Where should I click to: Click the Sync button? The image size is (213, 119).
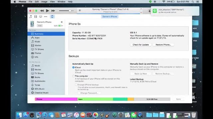pyautogui.click(x=178, y=99)
